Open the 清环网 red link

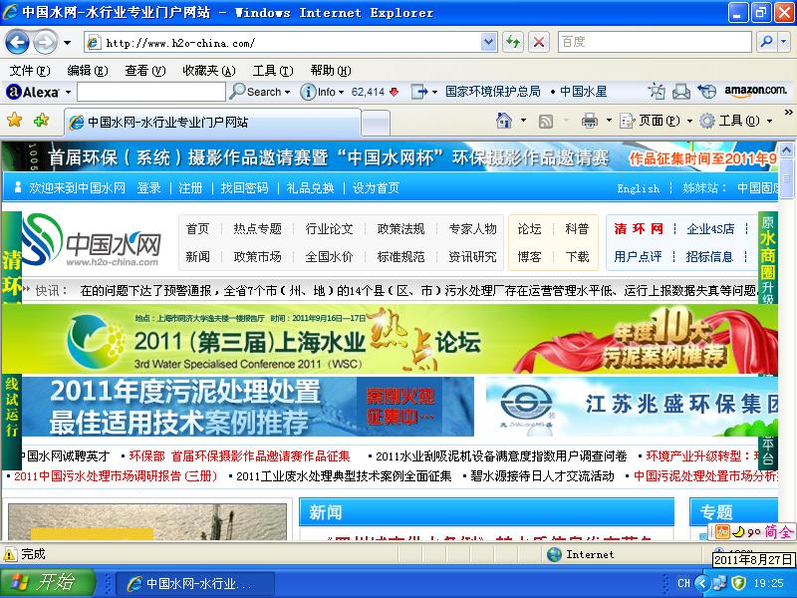click(x=639, y=229)
